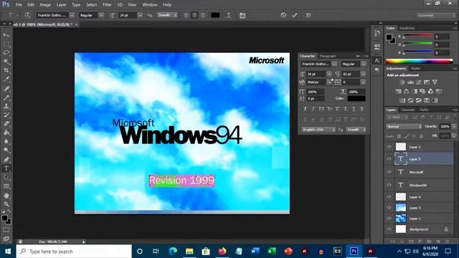Viewport: 459px width, 258px height.
Task: Hide the Microsoft text layer
Action: (x=389, y=172)
